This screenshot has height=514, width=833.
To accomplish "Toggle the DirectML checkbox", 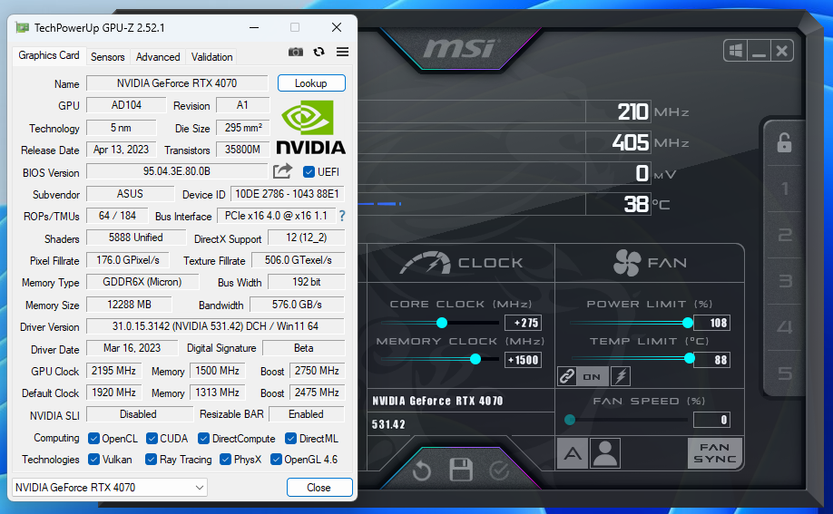I will tap(290, 439).
